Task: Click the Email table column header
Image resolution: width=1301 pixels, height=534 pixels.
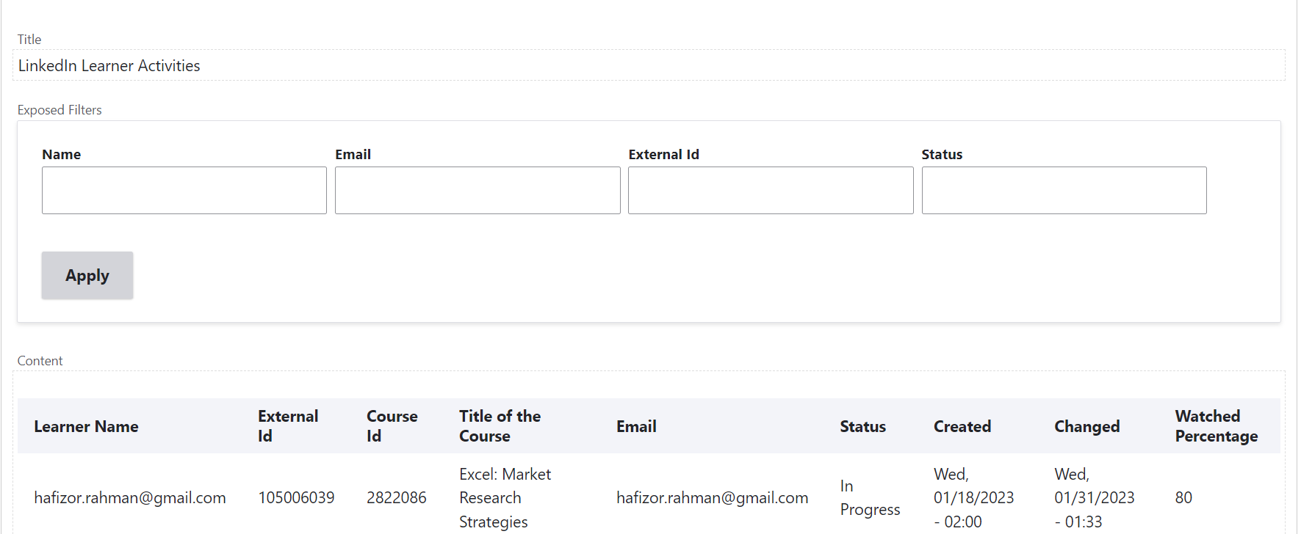Action: 636,427
